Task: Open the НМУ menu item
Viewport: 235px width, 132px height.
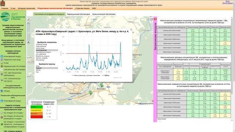Action: (x=94, y=8)
